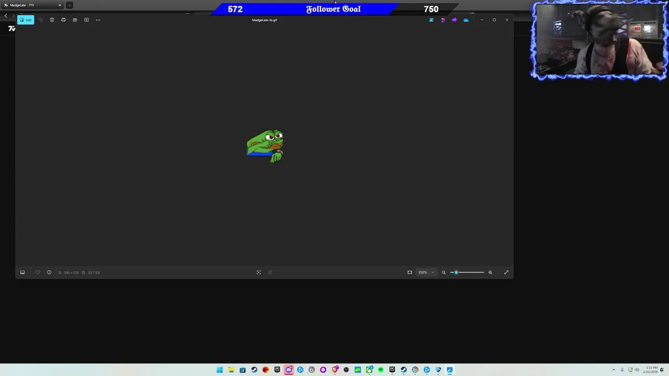Open the See more three-dots menu
This screenshot has width=669, height=376.
point(98,20)
